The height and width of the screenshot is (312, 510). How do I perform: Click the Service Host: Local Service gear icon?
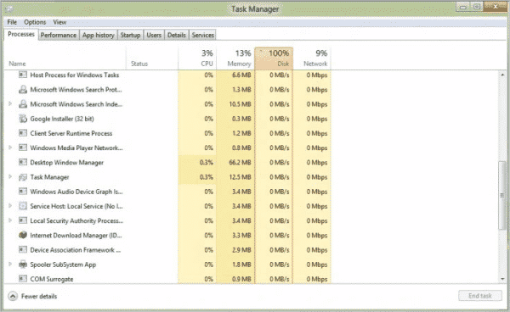click(23, 206)
